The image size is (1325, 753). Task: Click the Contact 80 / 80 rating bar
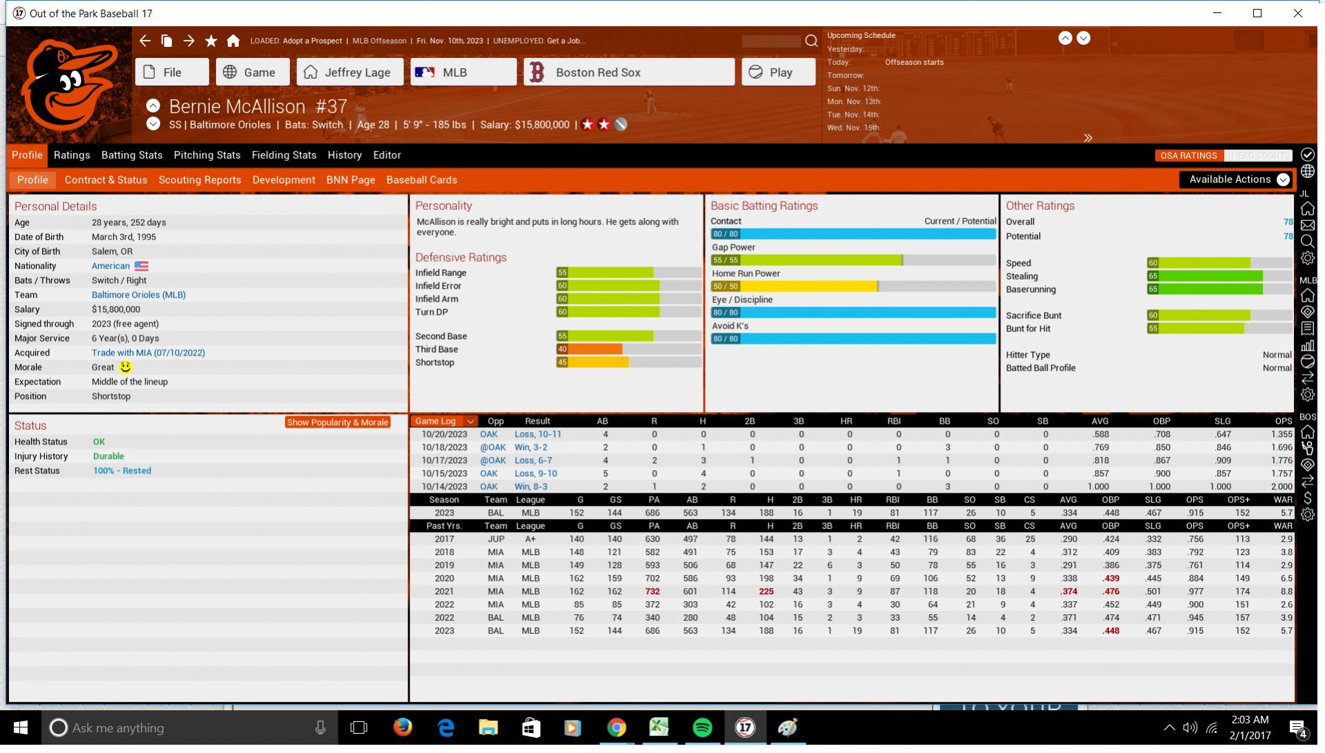853,234
